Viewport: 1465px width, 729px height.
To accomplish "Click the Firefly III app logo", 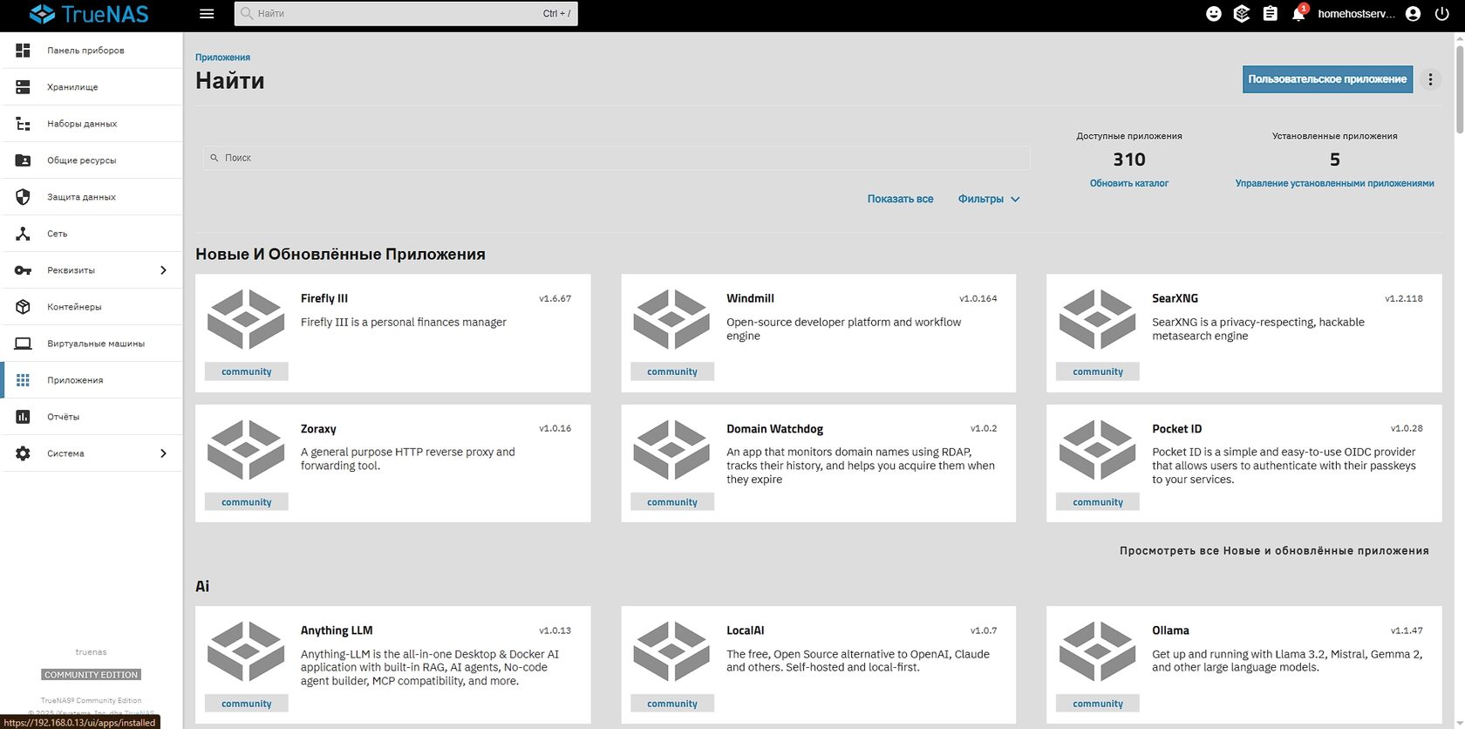I will point(246,319).
